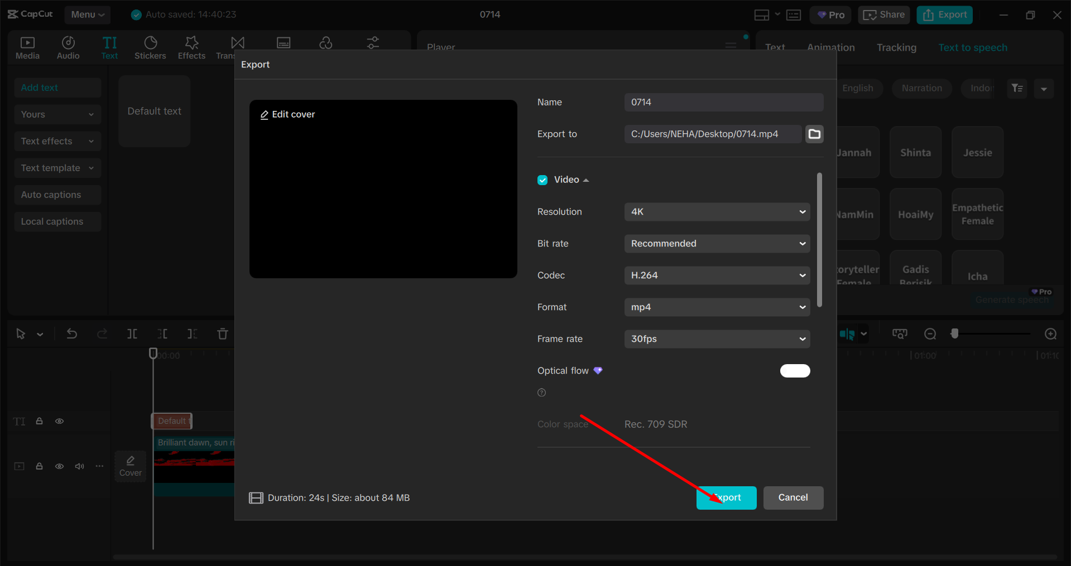1071x566 pixels.
Task: Click the Export dialog vertical scrollbar
Action: [819, 240]
